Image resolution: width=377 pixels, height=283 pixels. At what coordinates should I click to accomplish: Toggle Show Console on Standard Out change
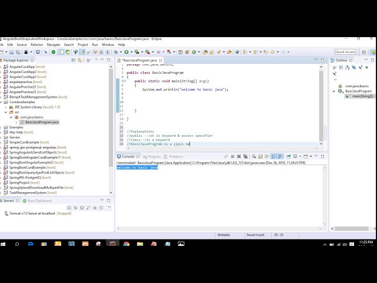273,156
